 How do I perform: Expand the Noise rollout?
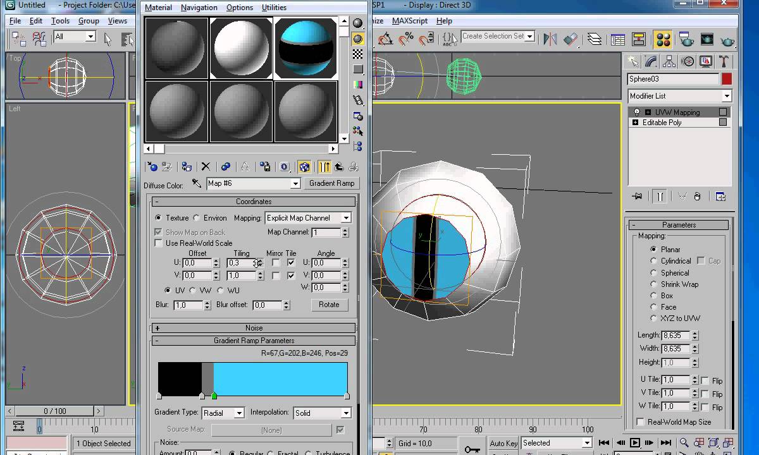coord(254,328)
